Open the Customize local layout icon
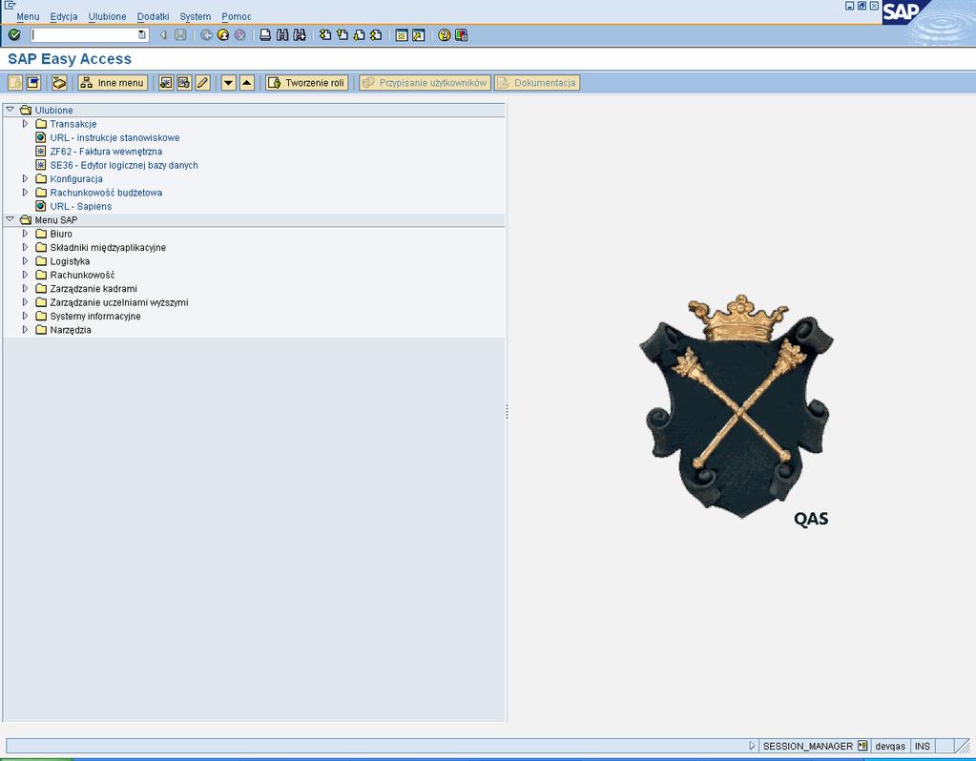The image size is (976, 761). (461, 35)
